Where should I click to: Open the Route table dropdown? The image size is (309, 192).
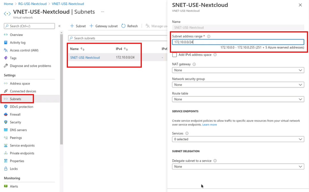point(238,99)
